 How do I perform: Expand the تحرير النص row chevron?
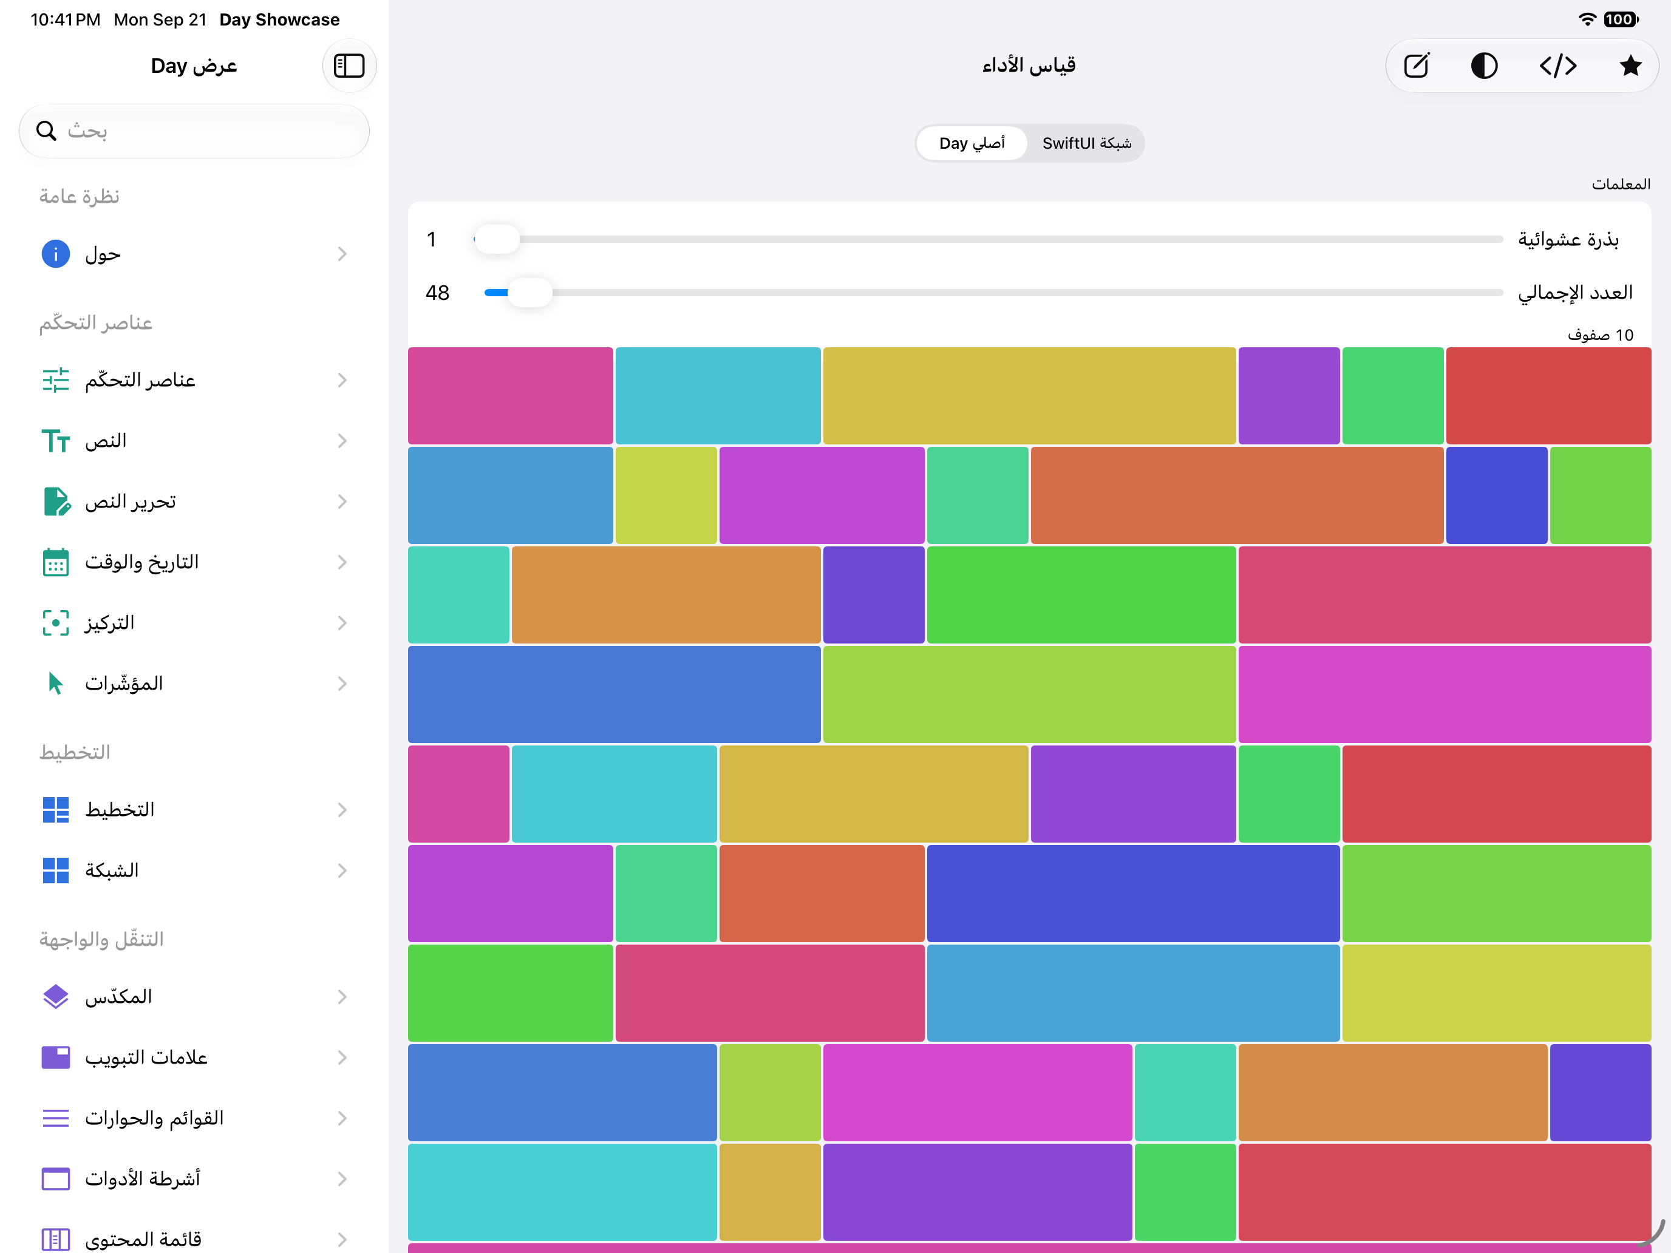(342, 501)
